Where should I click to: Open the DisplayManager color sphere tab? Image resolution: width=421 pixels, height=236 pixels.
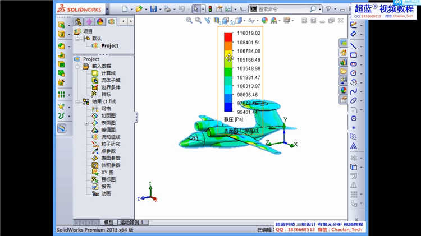[100, 22]
